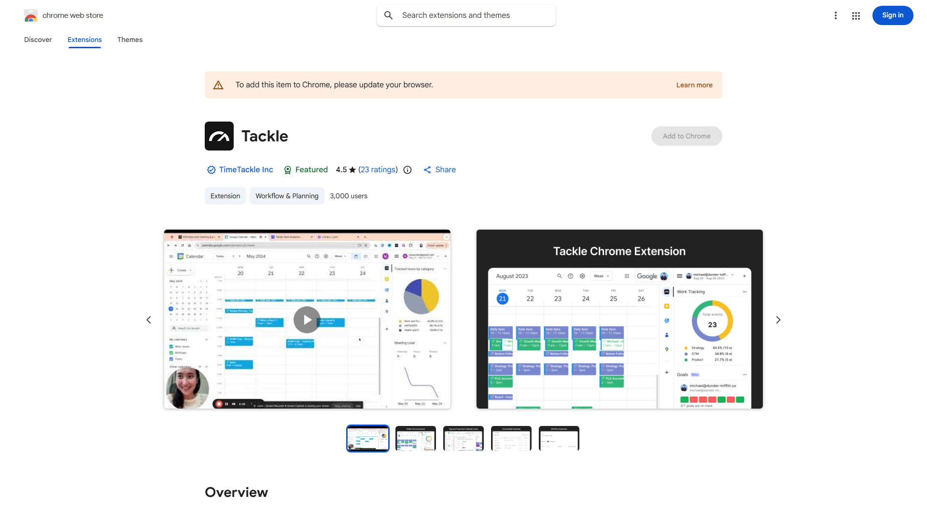Click the Chrome Web Store logo icon

(30, 16)
